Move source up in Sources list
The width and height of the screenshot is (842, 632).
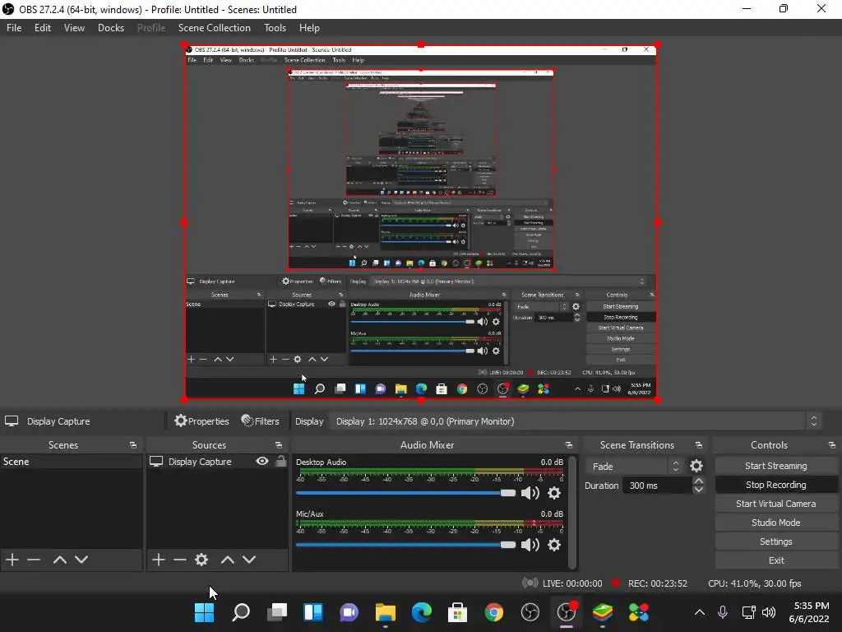tap(228, 560)
